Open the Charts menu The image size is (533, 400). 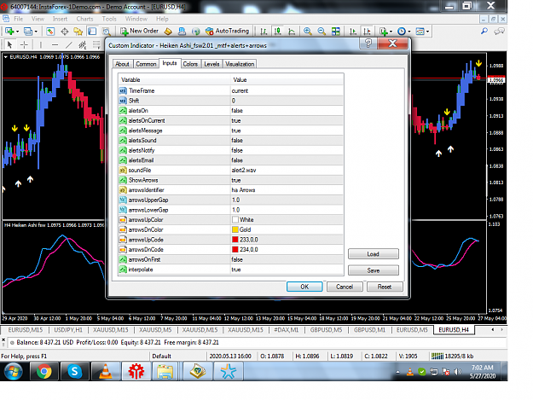(x=84, y=19)
